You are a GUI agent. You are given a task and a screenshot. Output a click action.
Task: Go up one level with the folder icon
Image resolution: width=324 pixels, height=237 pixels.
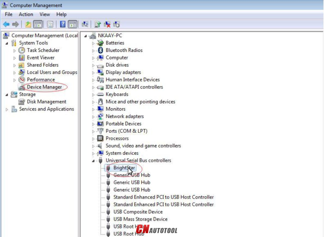(x=28, y=24)
